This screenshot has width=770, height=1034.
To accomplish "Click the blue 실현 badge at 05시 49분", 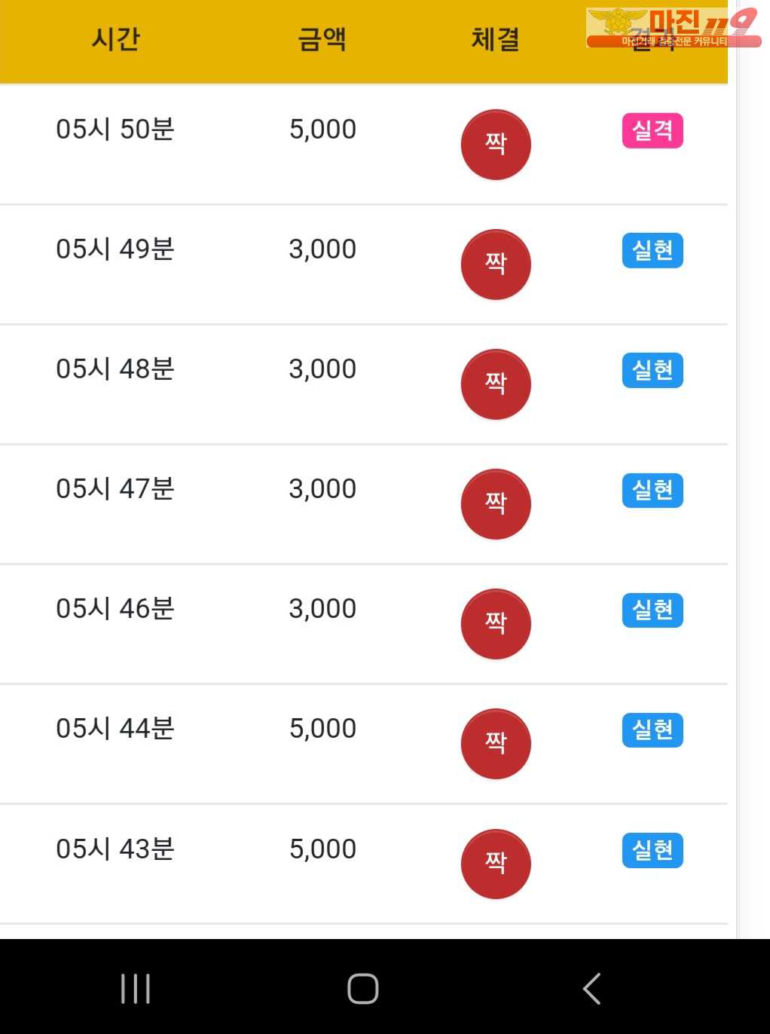I will coord(652,250).
